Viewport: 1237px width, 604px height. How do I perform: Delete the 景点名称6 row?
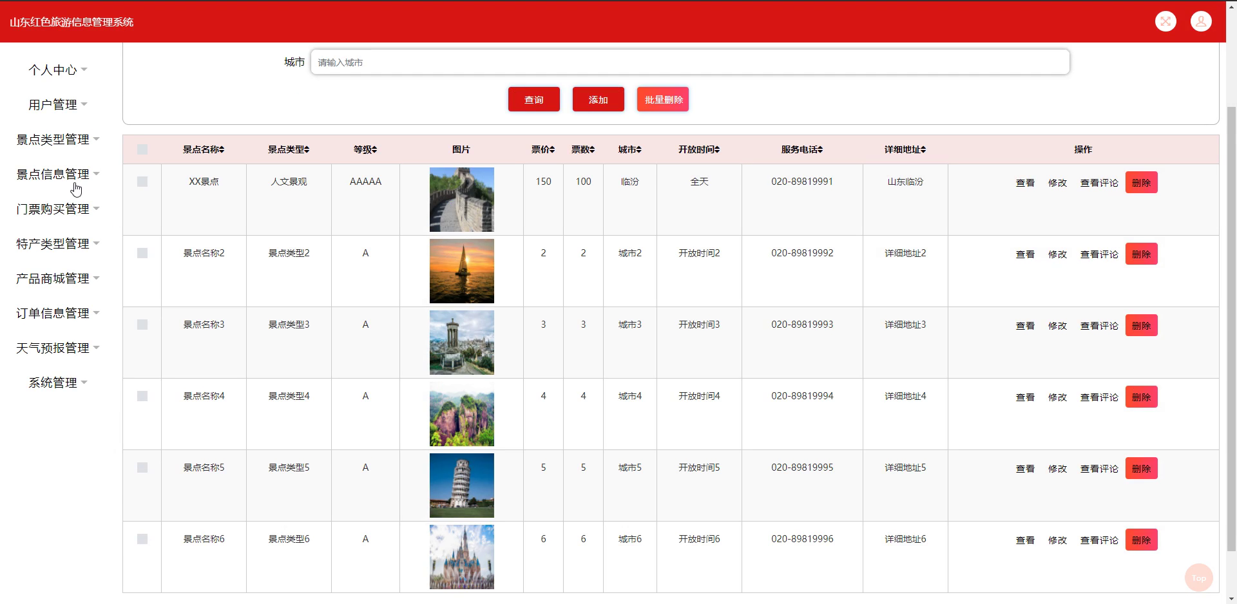click(x=1141, y=540)
